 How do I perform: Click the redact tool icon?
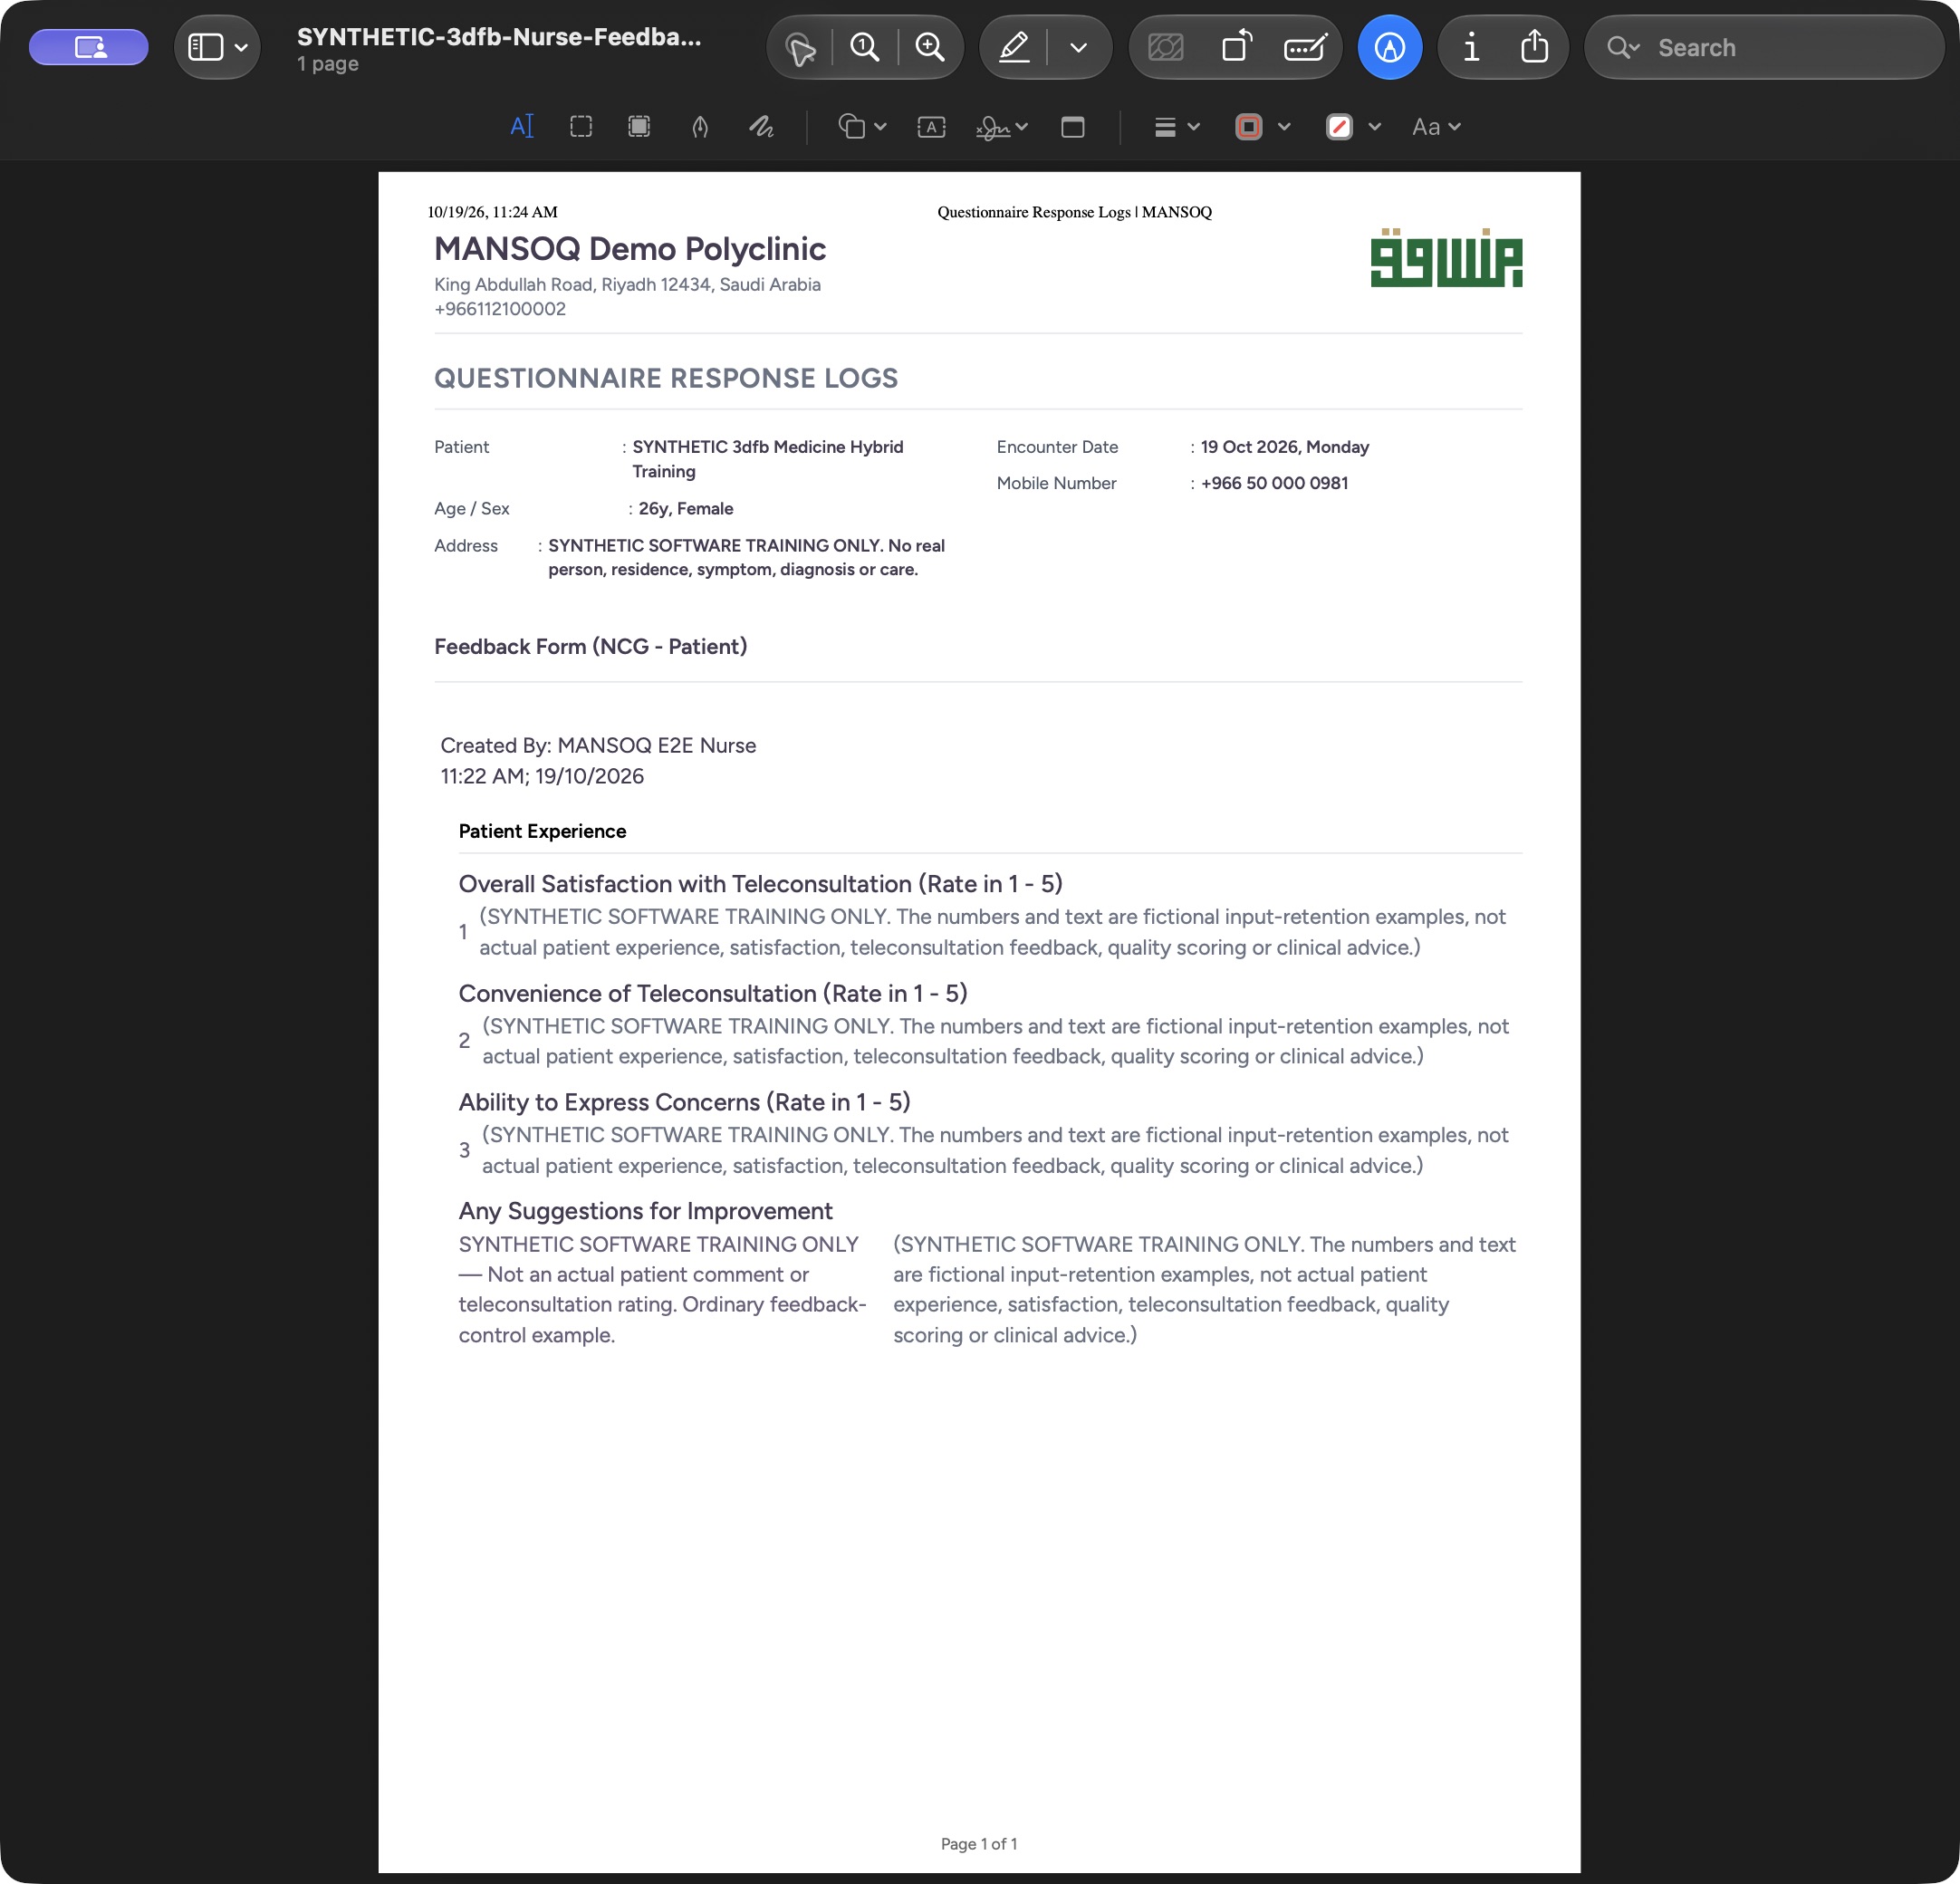pos(1166,47)
